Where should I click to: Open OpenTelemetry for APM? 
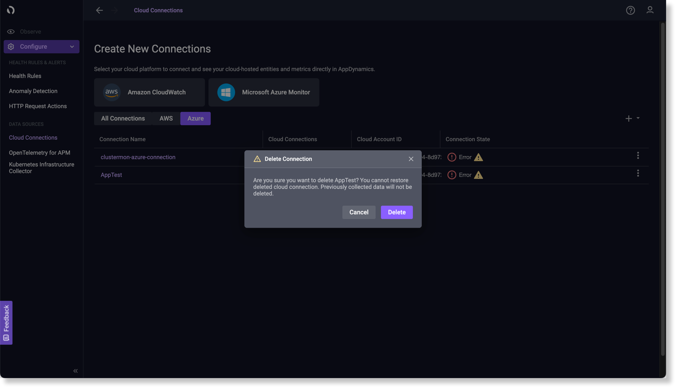coord(39,153)
